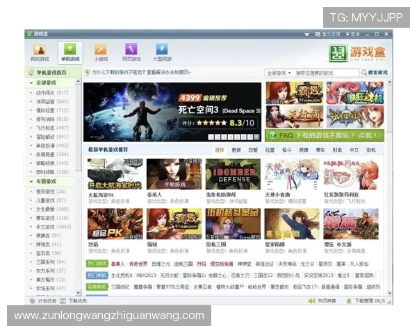Click the skin butterfly icon in title bar

[x=307, y=34]
